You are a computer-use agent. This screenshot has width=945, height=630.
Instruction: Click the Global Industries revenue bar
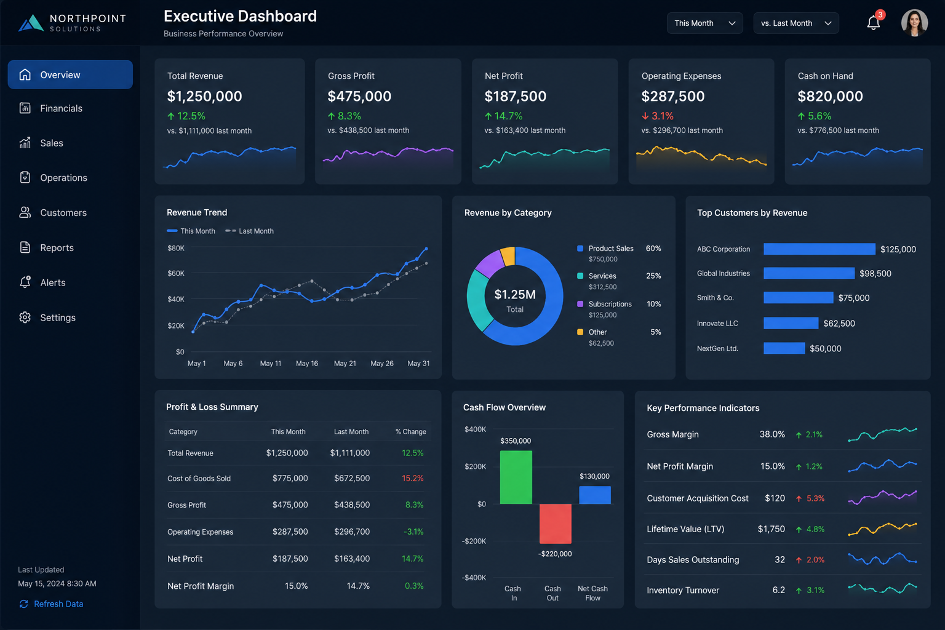click(x=809, y=273)
